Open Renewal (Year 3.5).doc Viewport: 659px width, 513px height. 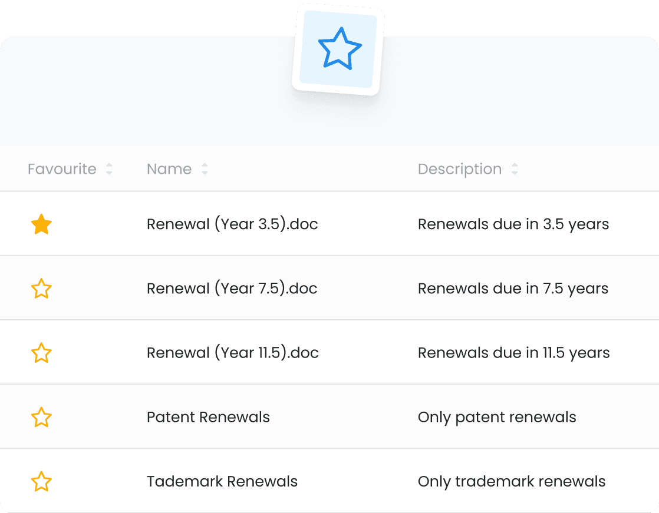coord(232,224)
